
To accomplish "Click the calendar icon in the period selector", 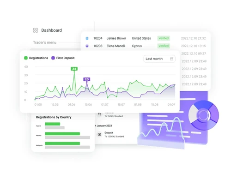I will 171,59.
